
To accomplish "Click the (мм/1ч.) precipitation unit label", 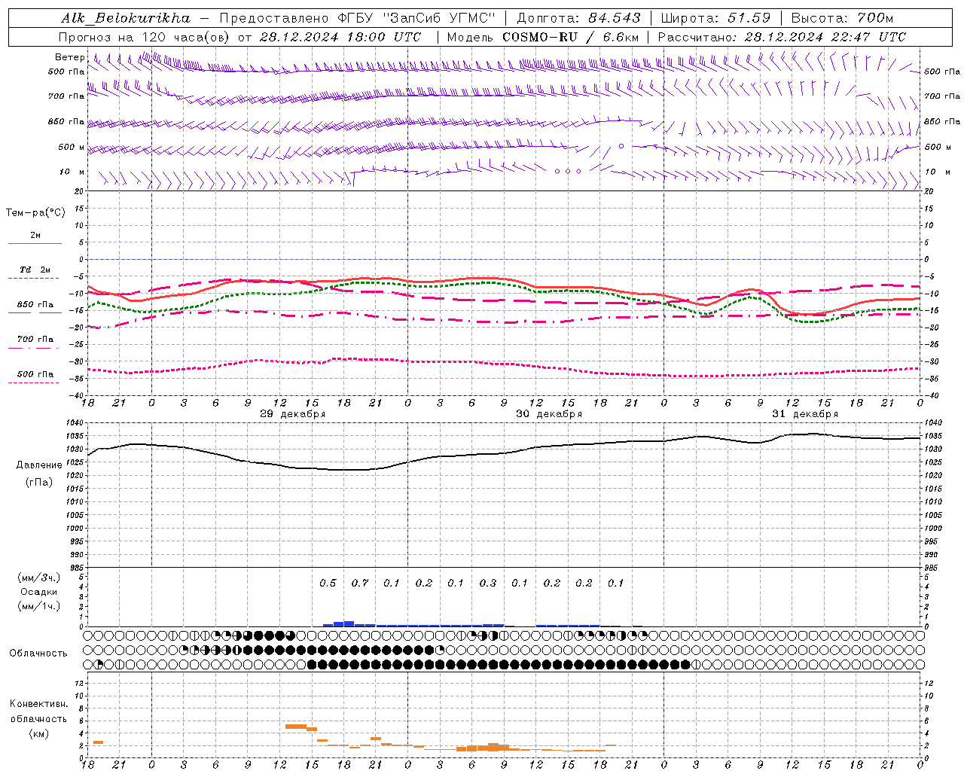I will 39,606.
